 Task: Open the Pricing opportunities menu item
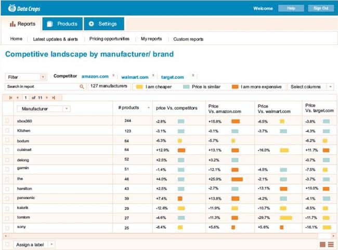[109, 39]
